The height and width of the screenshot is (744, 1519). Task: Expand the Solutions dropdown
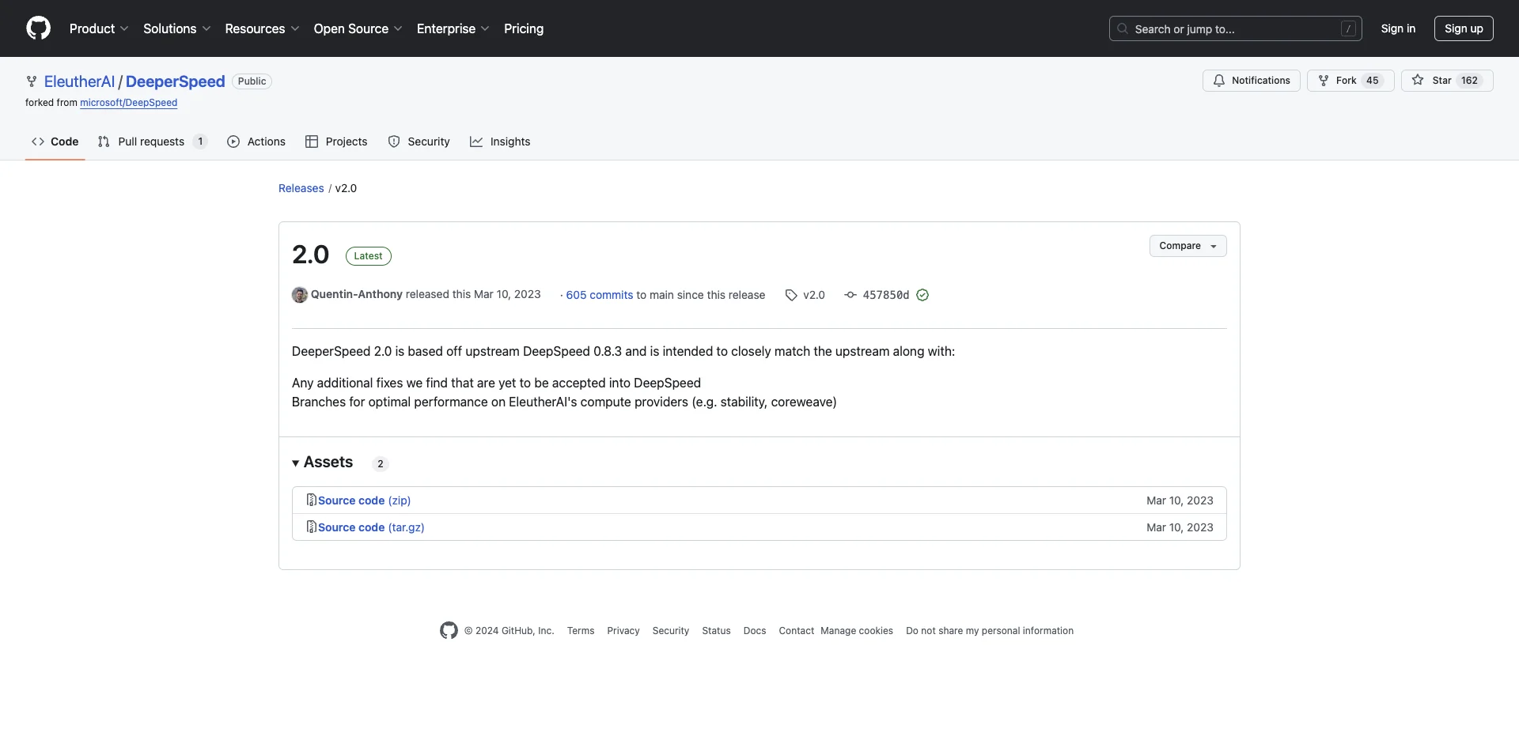tap(177, 28)
